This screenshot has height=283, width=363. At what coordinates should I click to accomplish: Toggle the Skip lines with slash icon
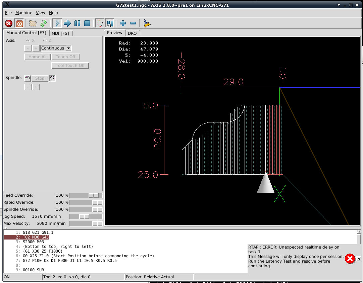(100, 23)
